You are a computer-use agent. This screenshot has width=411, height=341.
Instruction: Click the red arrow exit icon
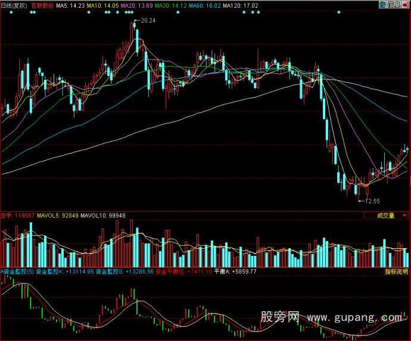point(406,5)
